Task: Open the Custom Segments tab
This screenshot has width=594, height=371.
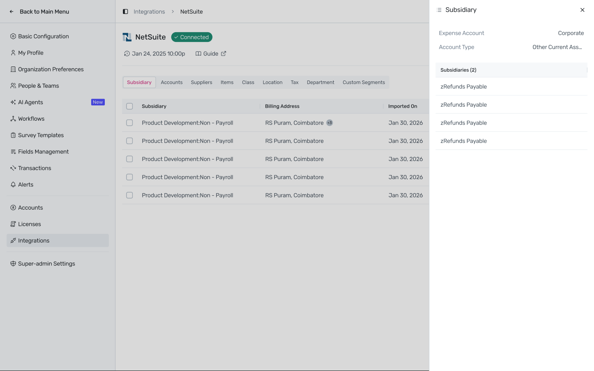Action: coord(364,83)
